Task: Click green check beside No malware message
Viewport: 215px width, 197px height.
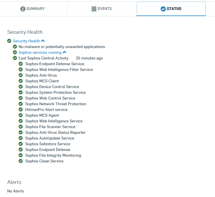Action: pyautogui.click(x=15, y=47)
